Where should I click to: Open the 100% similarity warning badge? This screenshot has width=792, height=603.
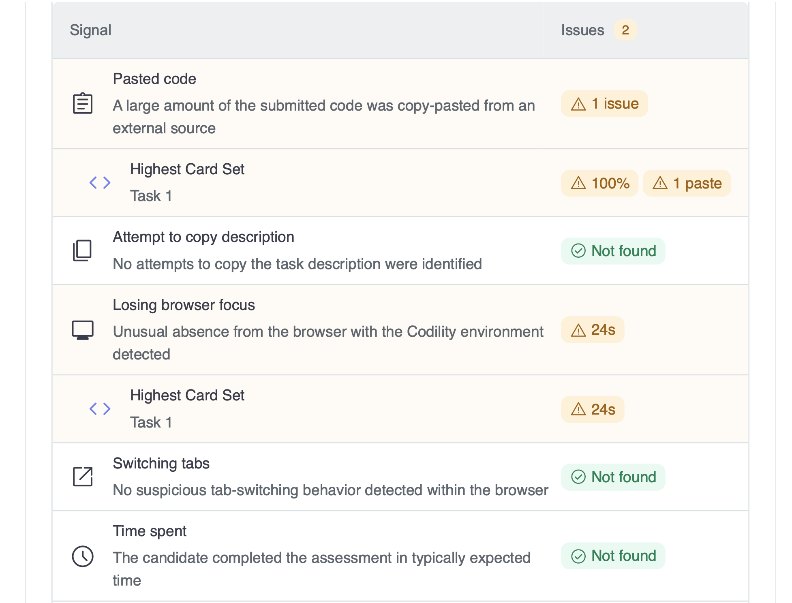pyautogui.click(x=599, y=183)
